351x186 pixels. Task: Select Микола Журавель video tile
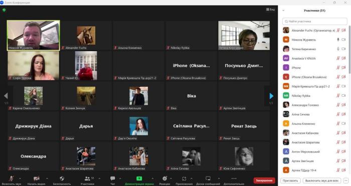point(34,36)
